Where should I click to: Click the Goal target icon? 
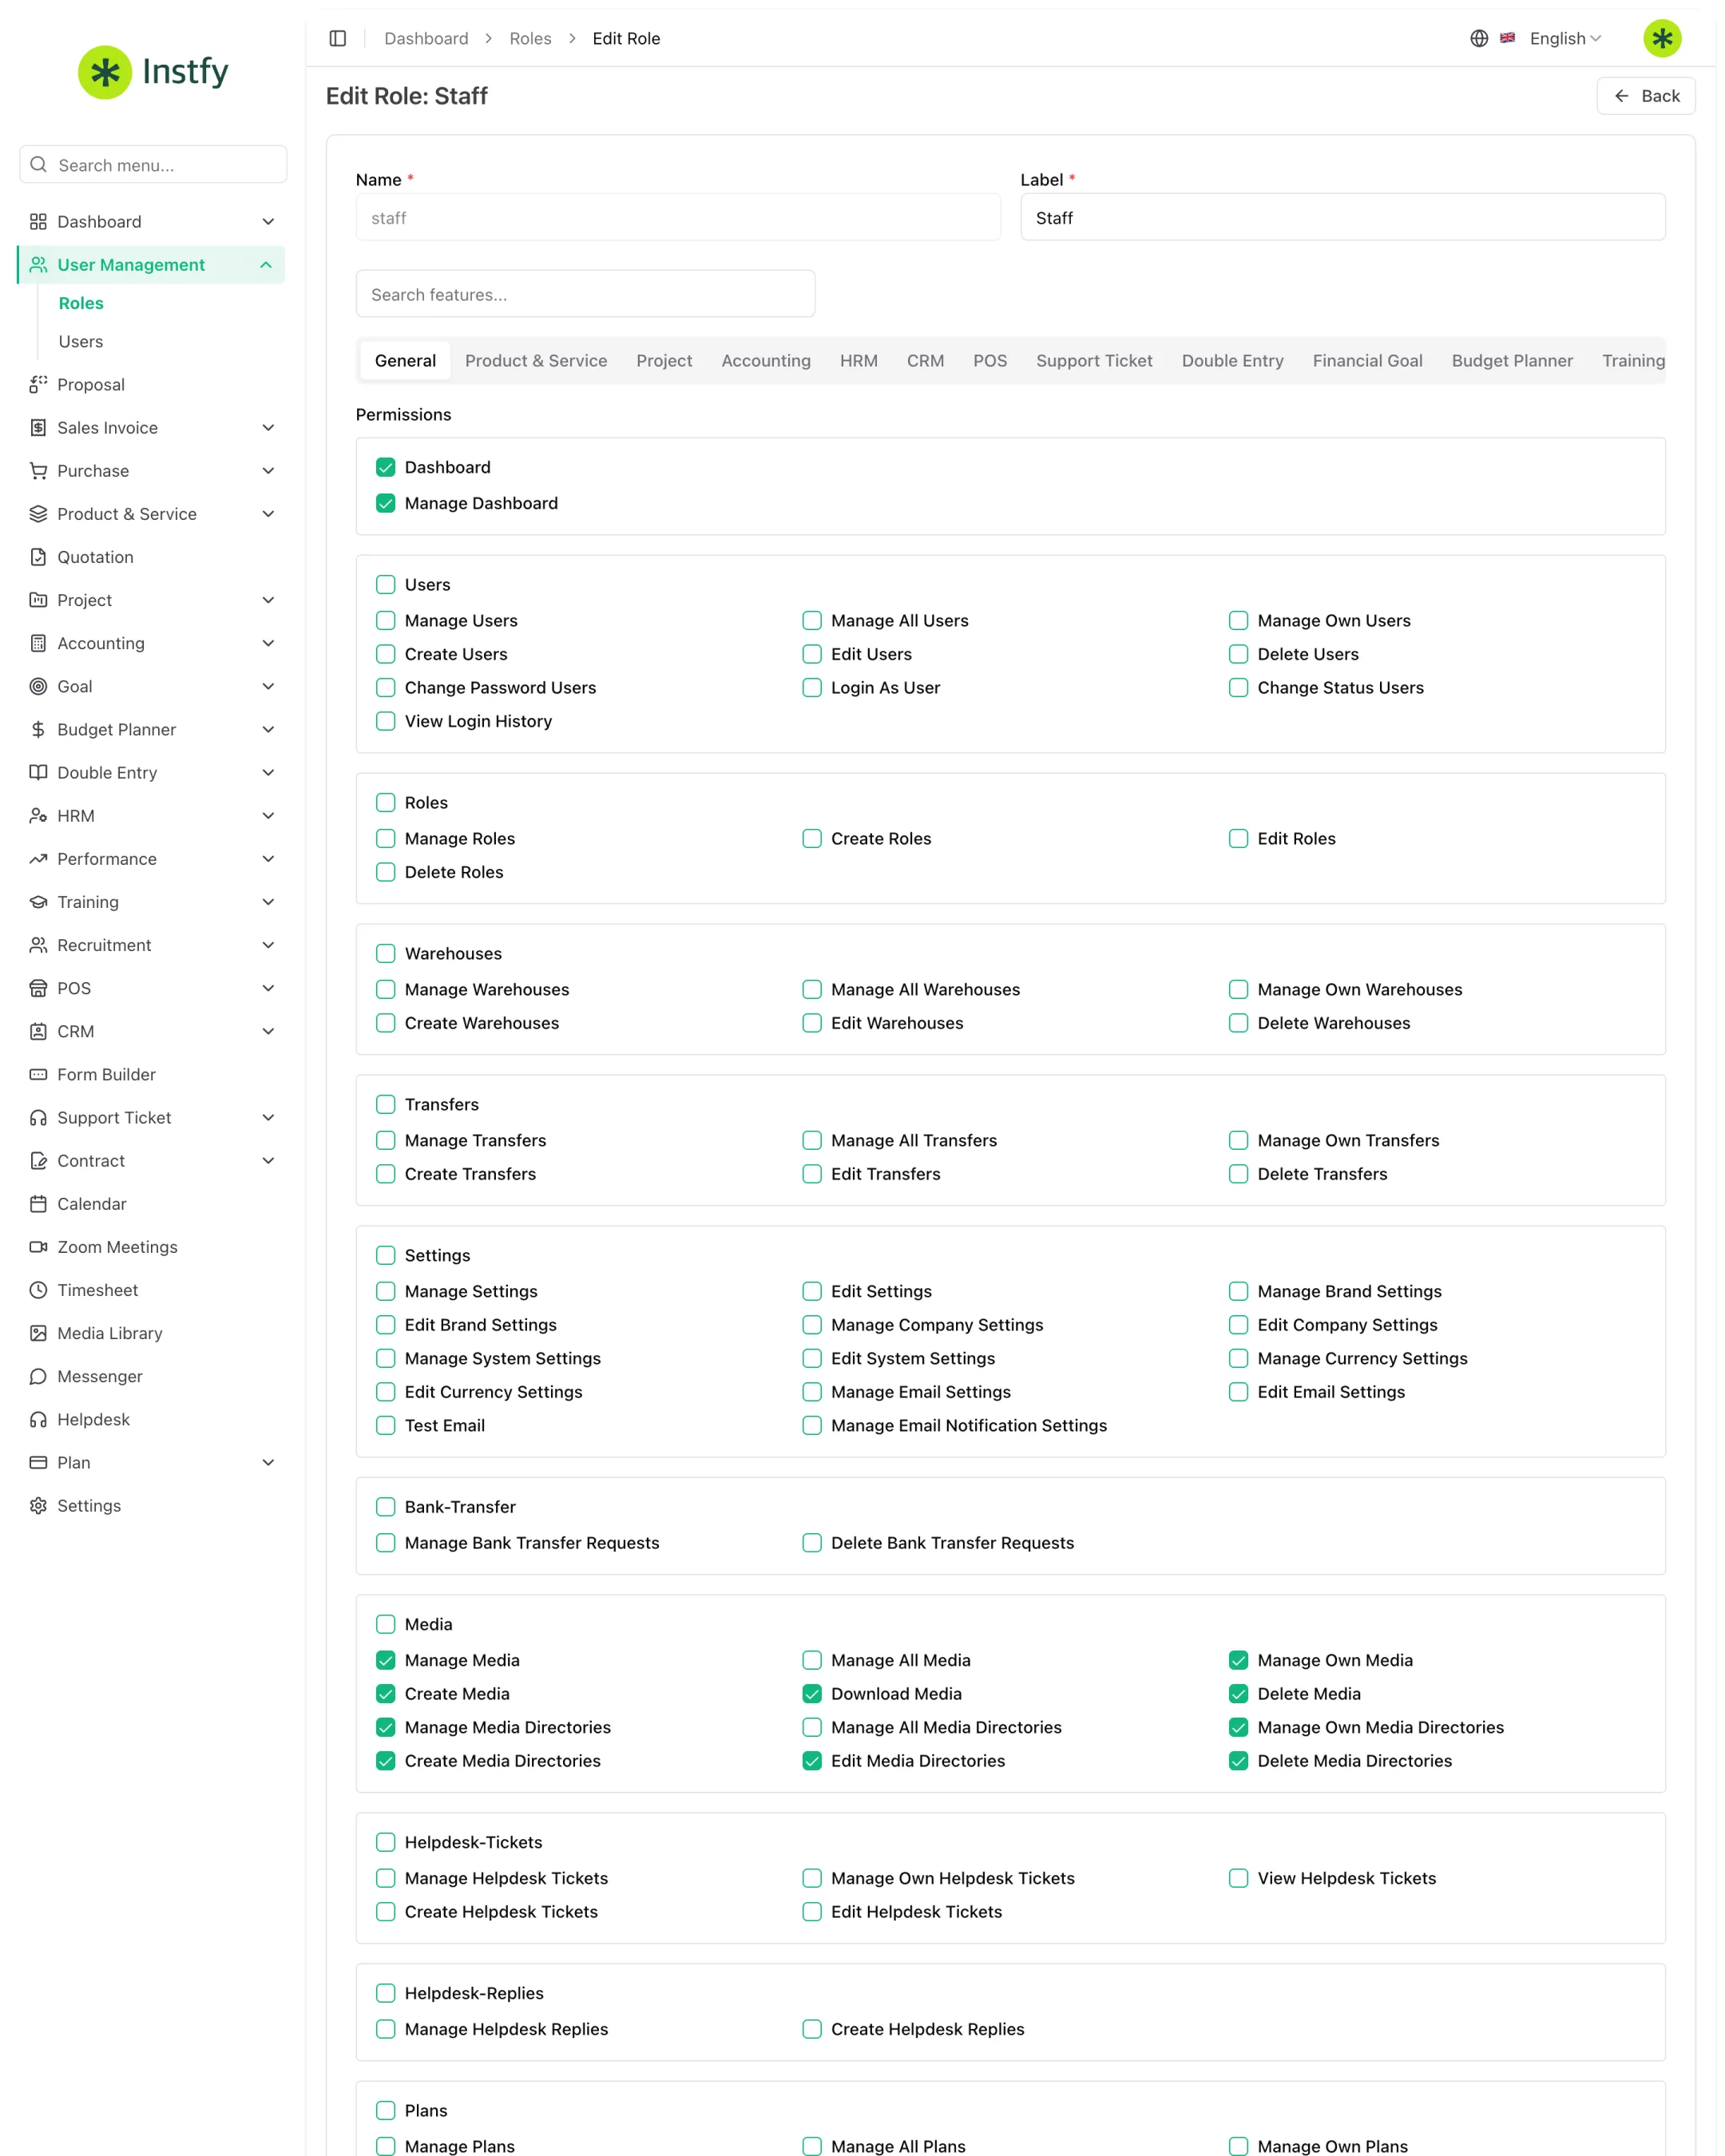click(38, 686)
